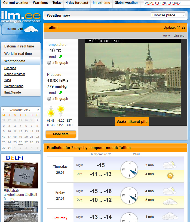The height and width of the screenshot is (222, 190).
Task: Open the Weather maps link
Action: pyautogui.click(x=14, y=86)
